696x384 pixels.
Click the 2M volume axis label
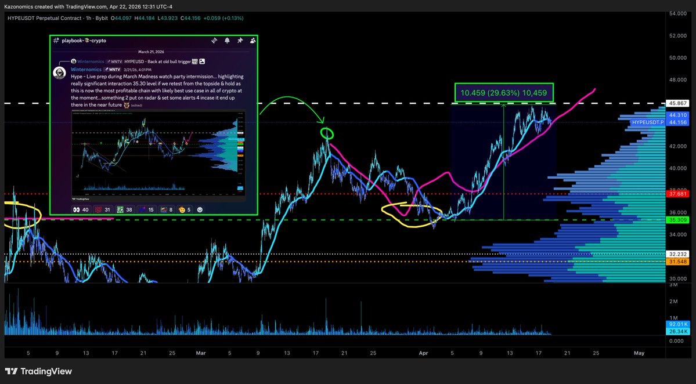point(673,302)
